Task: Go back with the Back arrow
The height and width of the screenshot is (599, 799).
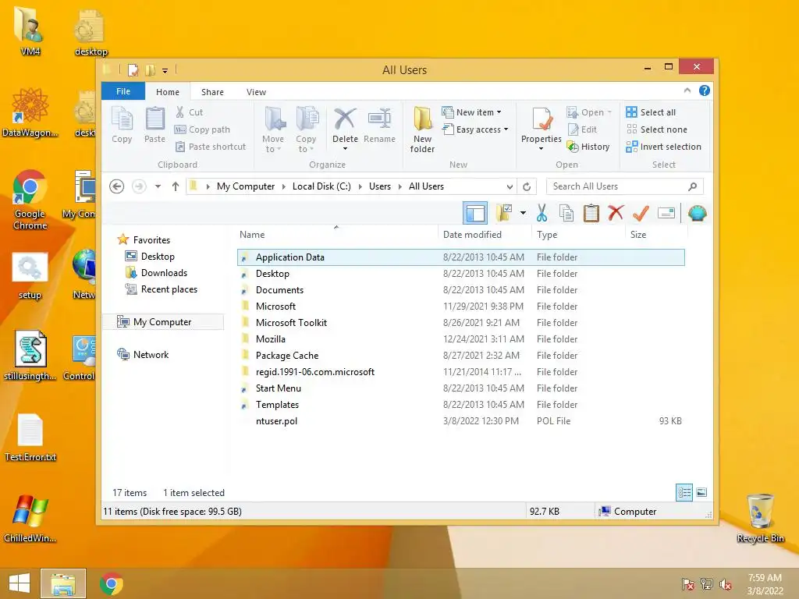Action: (x=117, y=186)
